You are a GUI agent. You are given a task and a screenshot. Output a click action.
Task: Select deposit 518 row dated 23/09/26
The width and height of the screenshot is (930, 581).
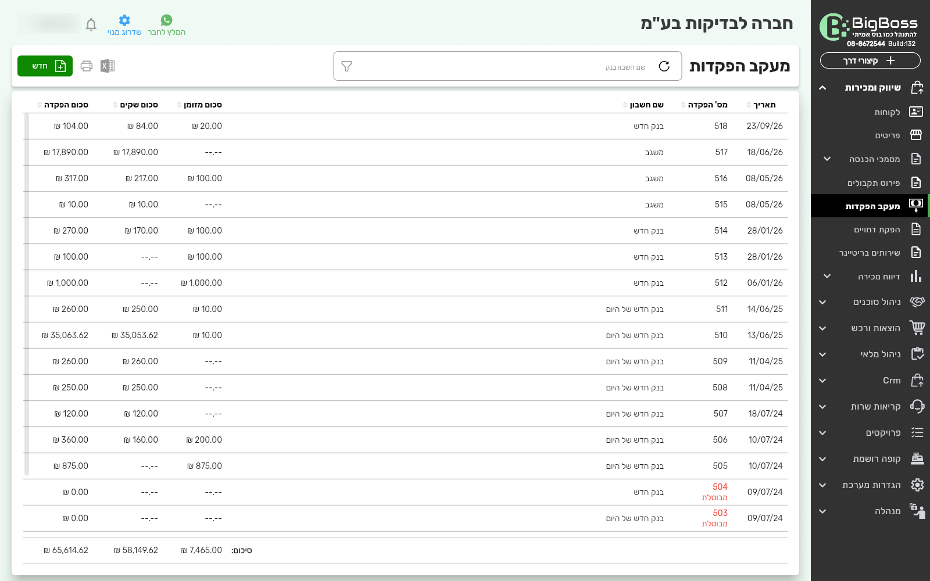[x=405, y=126]
